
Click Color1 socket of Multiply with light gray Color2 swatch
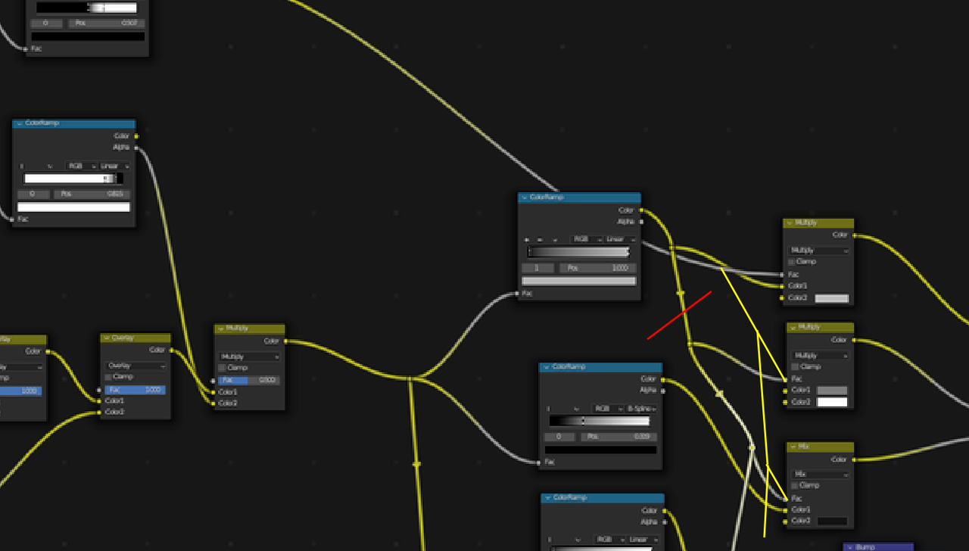click(783, 286)
